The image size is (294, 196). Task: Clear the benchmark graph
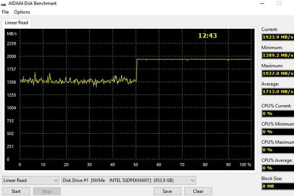(198, 191)
